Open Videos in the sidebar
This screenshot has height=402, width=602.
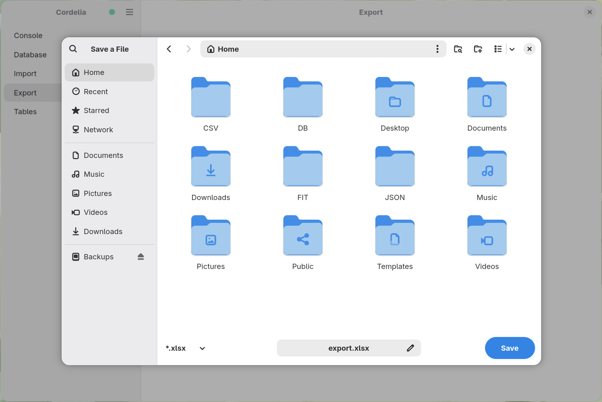coord(109,212)
